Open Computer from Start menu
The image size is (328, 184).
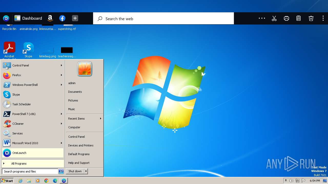pos(85,127)
